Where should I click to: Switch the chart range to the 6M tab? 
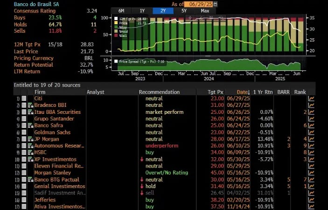point(121,11)
